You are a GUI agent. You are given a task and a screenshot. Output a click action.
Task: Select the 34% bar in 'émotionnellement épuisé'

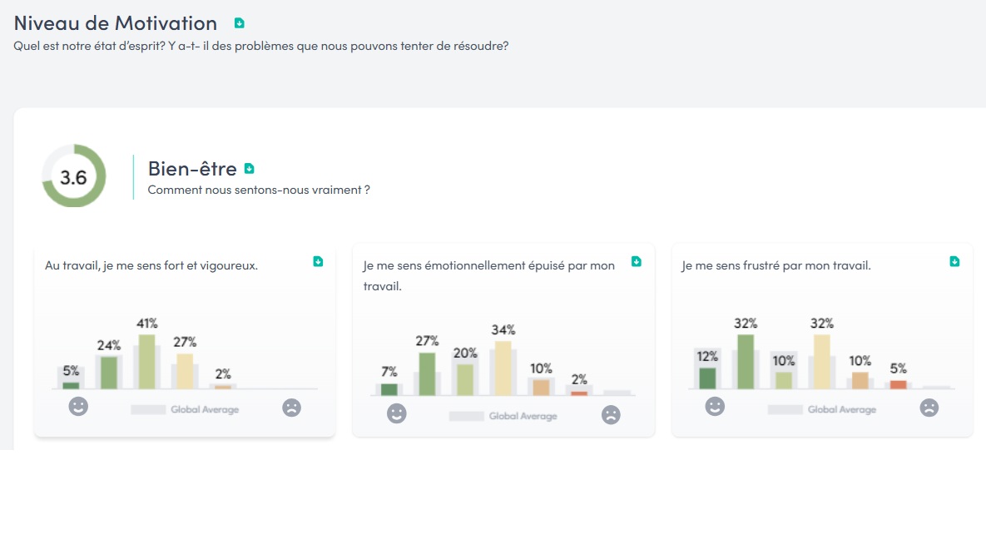[x=503, y=368]
